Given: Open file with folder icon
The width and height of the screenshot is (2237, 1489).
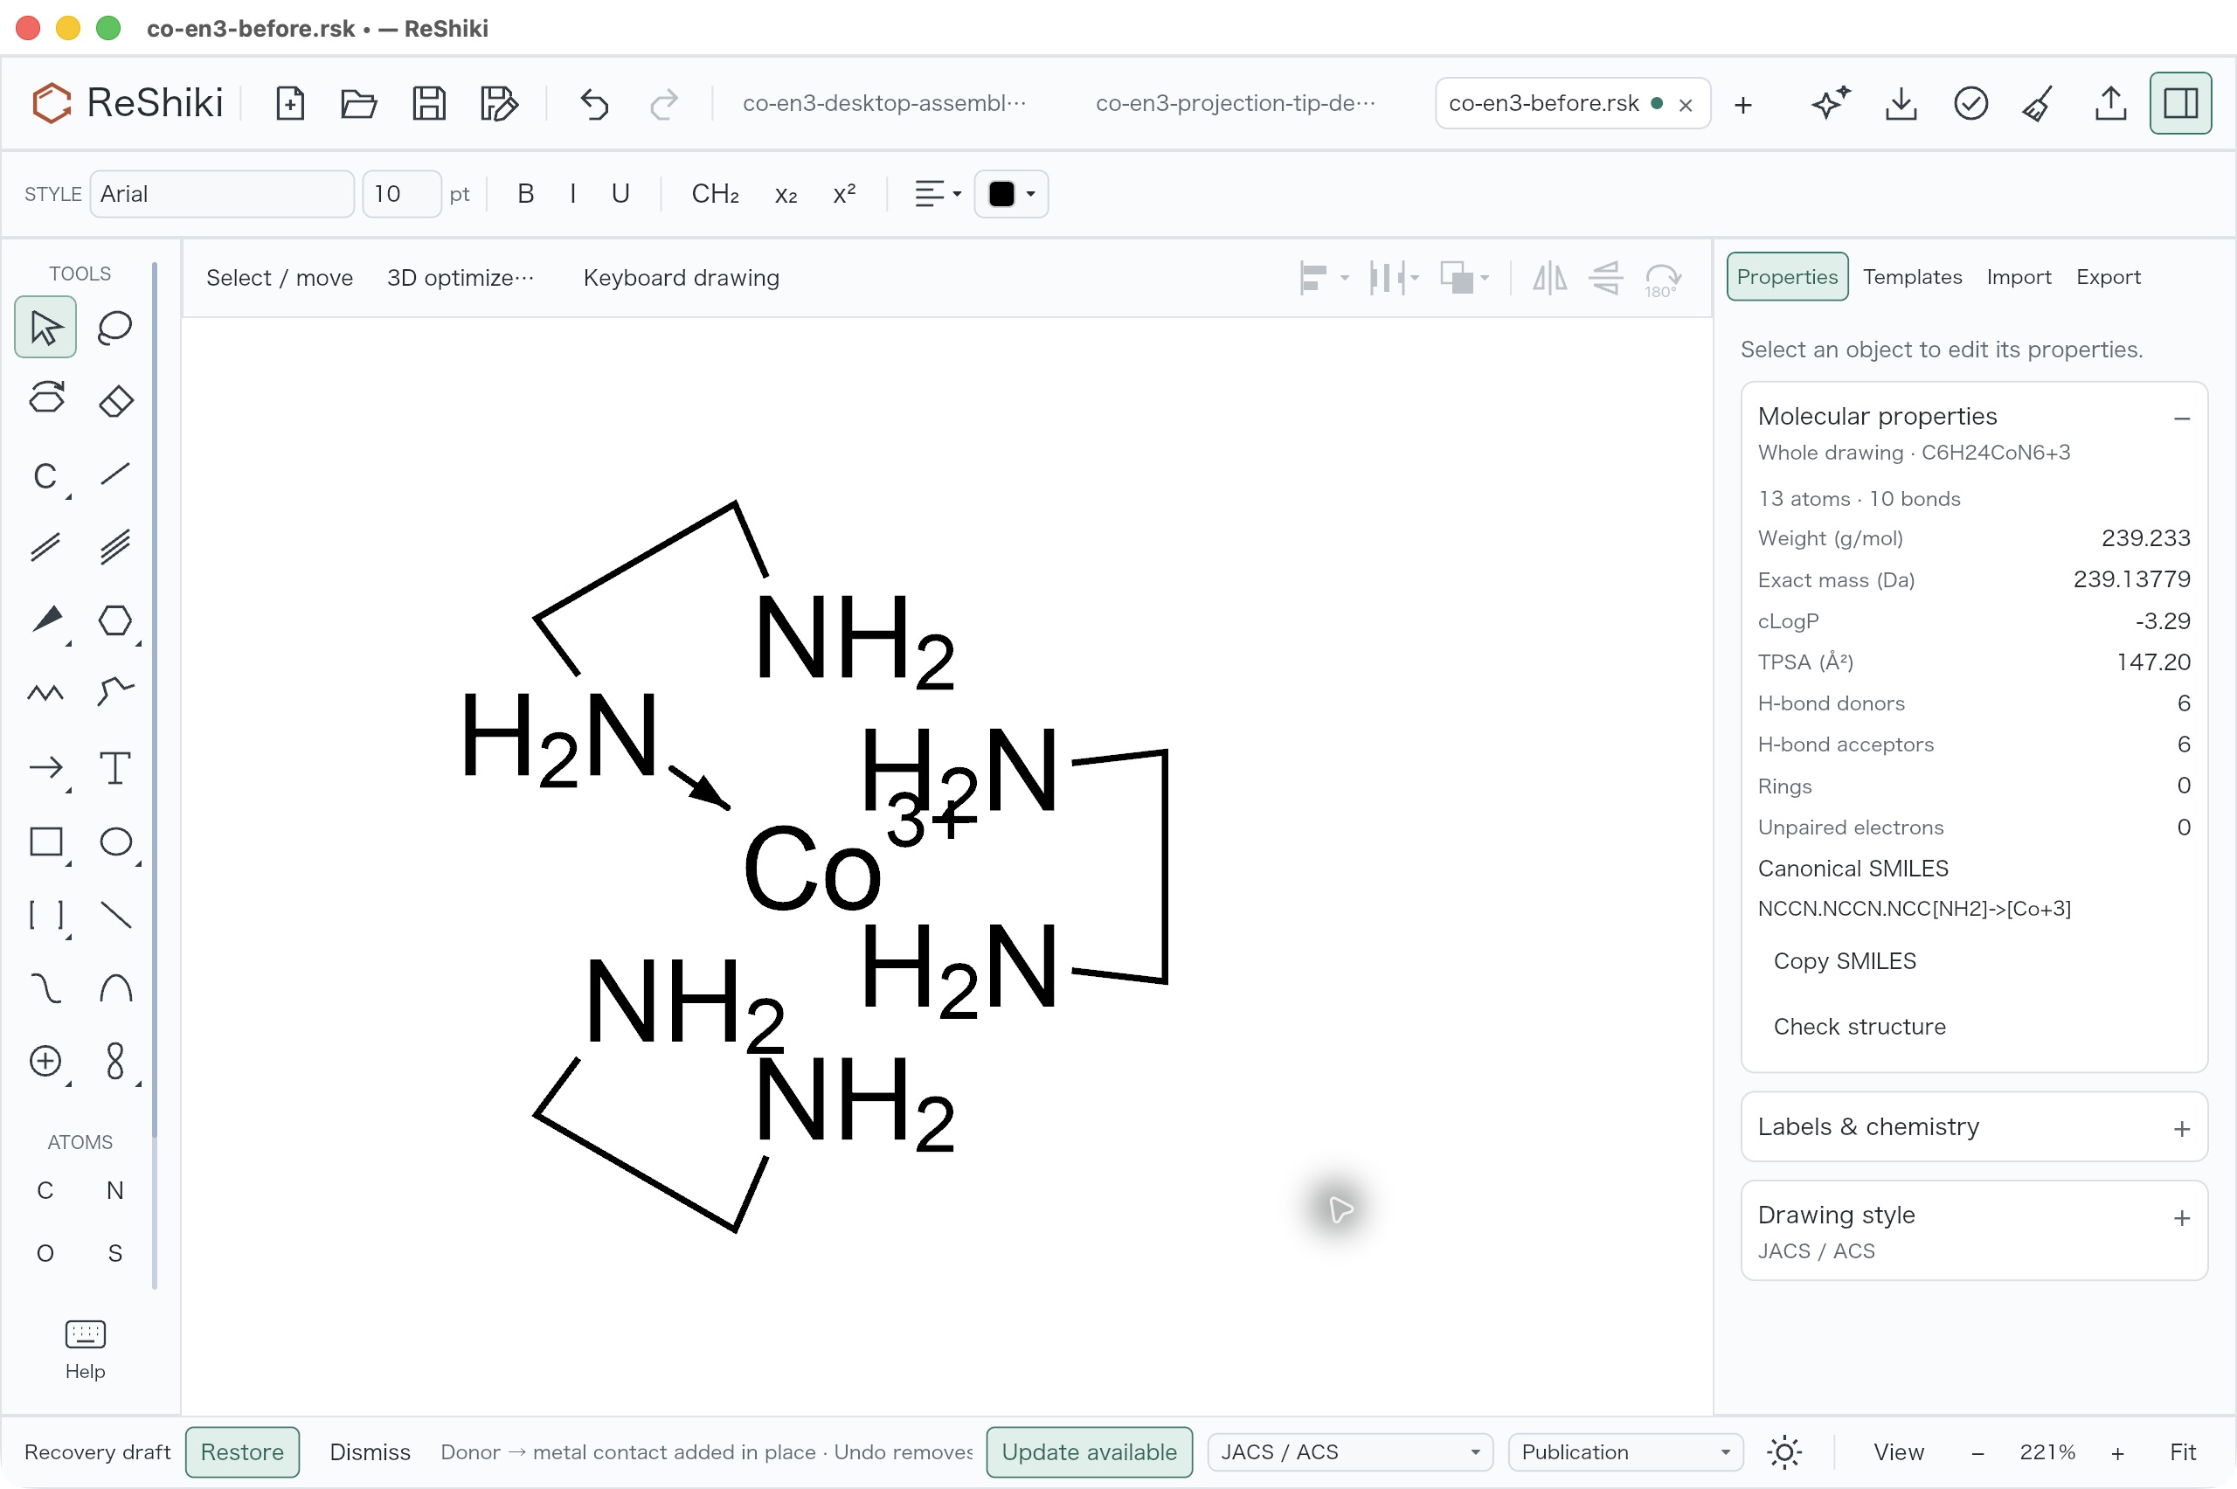Looking at the screenshot, I should (359, 102).
